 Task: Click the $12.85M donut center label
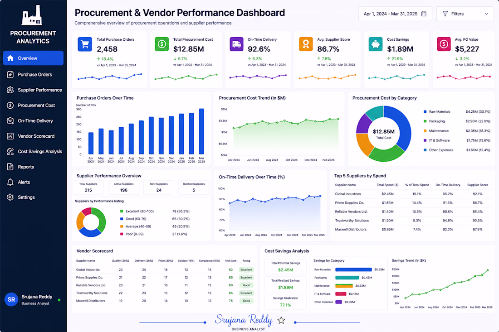383,131
